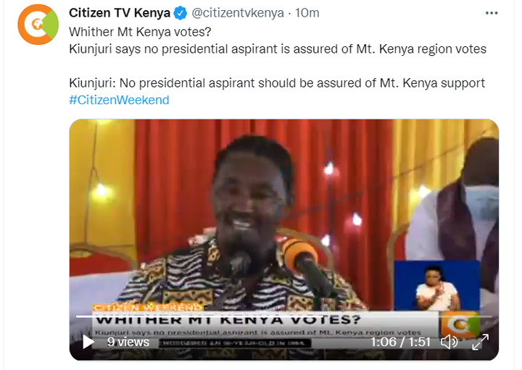Open the #CitizenWeekend hashtag

(119, 100)
